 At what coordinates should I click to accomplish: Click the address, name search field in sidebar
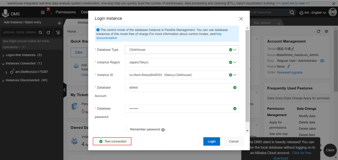19,33
